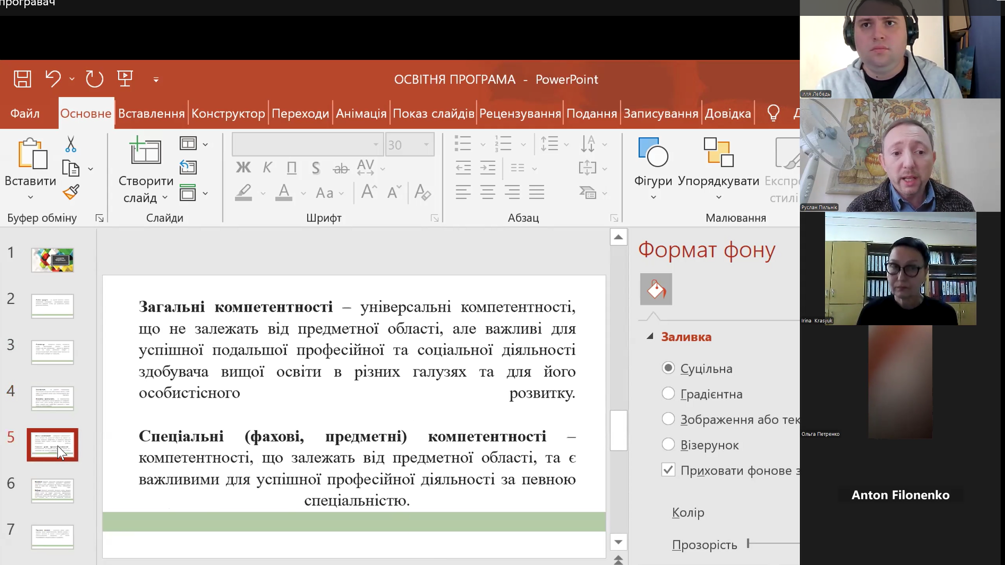Decrease list indent level
The image size is (1005, 565).
[463, 168]
